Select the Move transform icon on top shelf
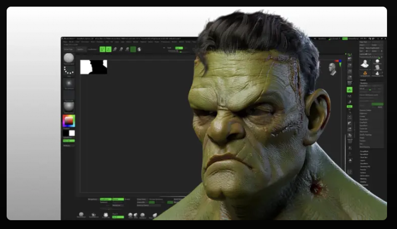 click(x=115, y=49)
